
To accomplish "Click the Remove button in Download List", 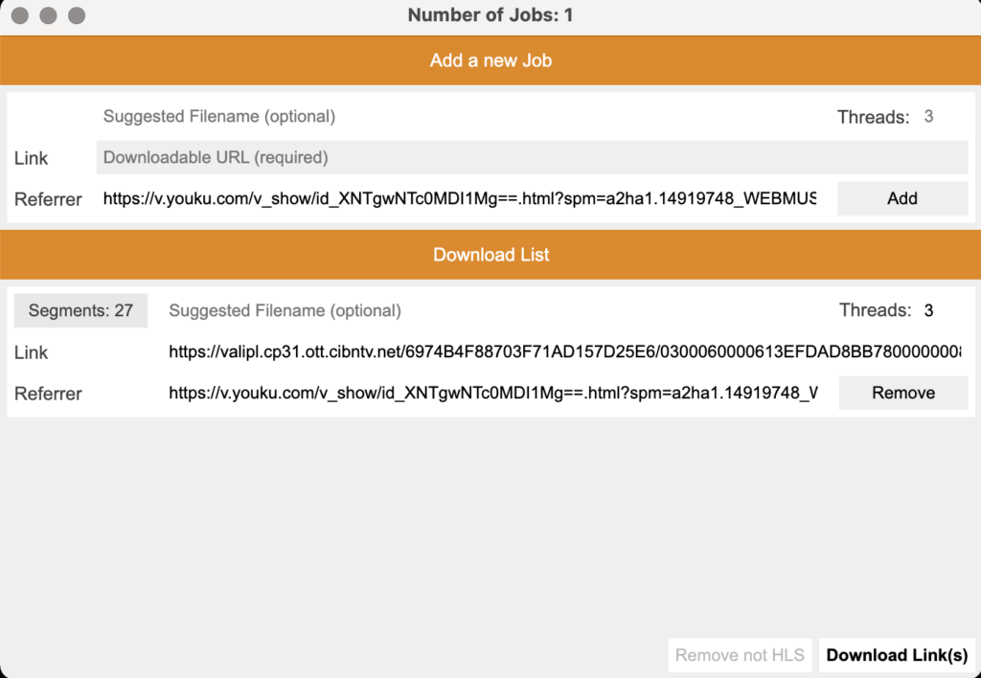I will pyautogui.click(x=902, y=393).
